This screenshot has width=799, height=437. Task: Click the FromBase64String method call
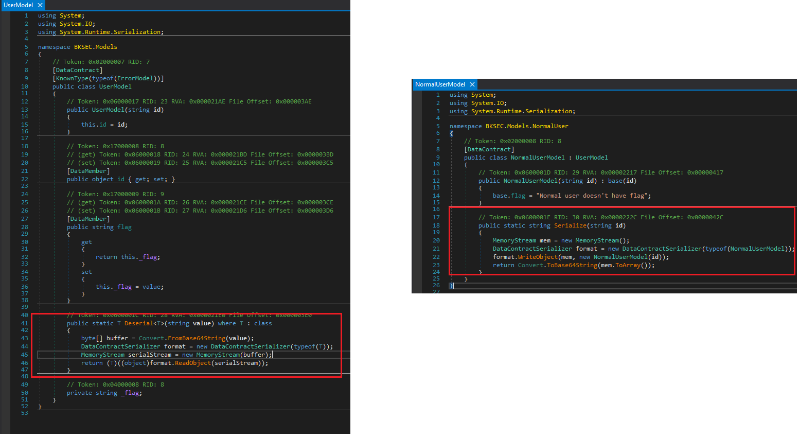click(196, 338)
